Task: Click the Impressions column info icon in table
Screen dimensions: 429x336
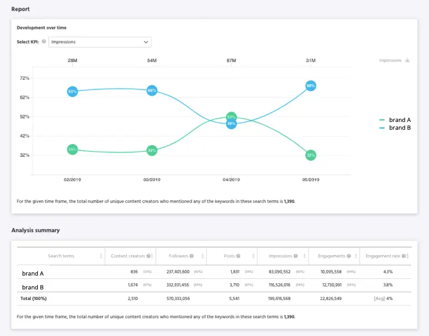Action: [x=296, y=256]
